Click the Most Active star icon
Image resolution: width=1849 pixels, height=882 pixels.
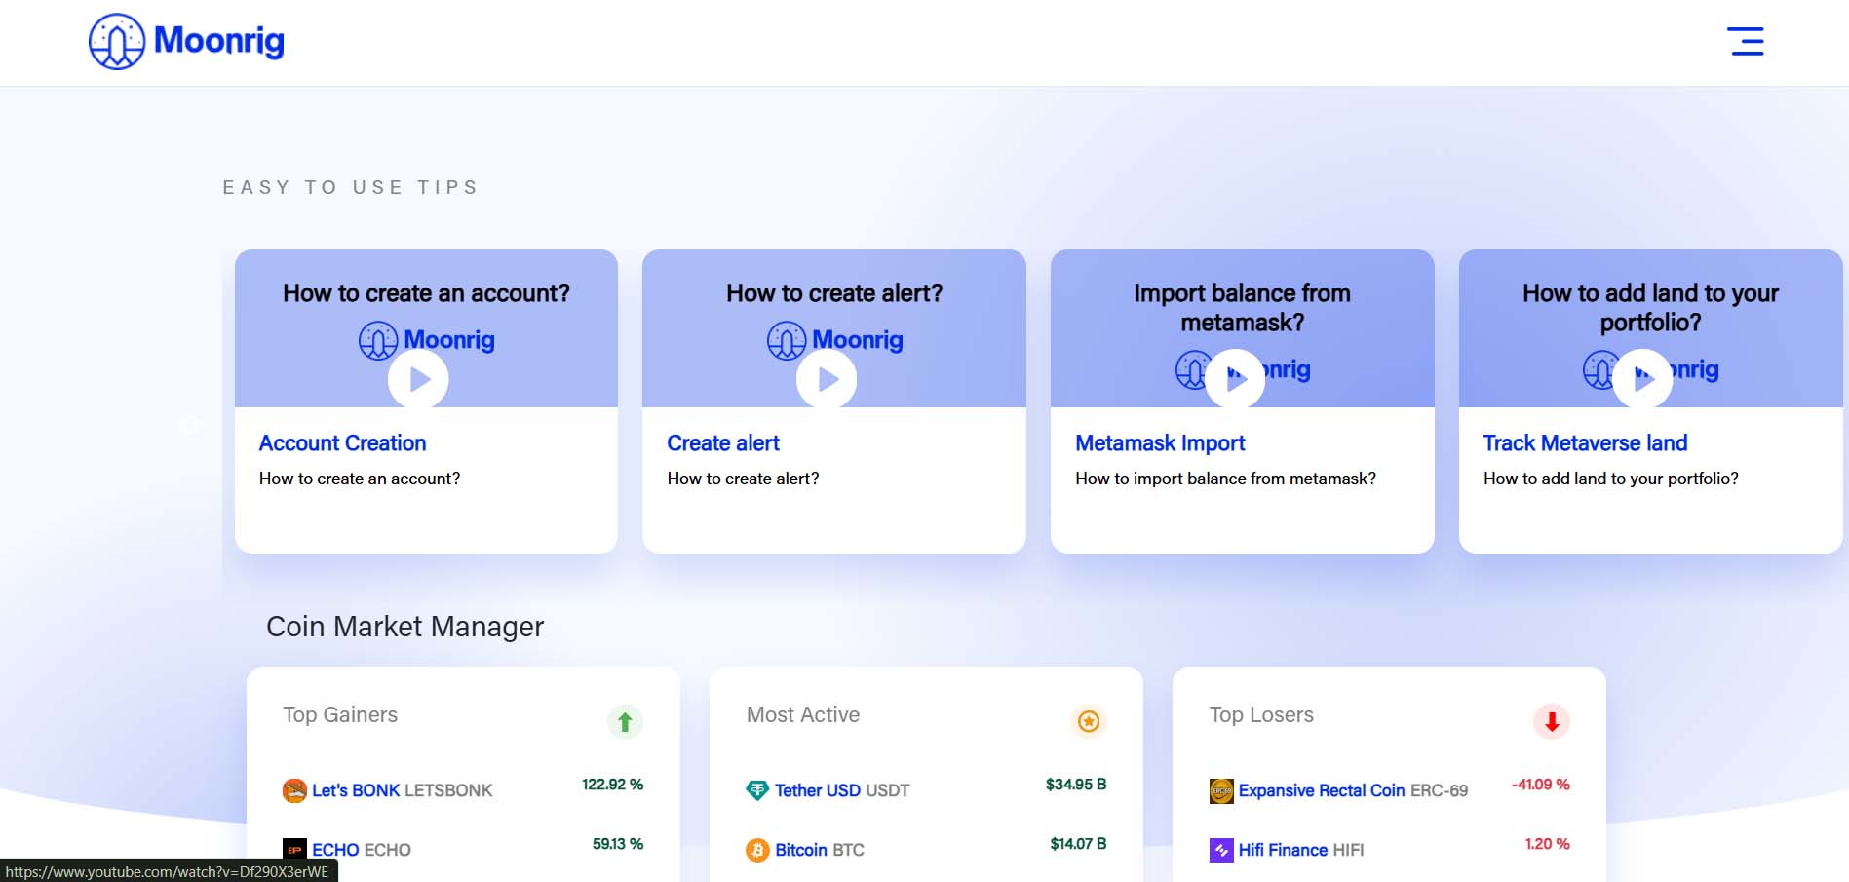pyautogui.click(x=1089, y=722)
